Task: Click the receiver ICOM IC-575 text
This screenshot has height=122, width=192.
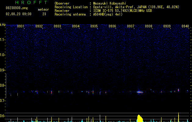Action: [x=122, y=11]
